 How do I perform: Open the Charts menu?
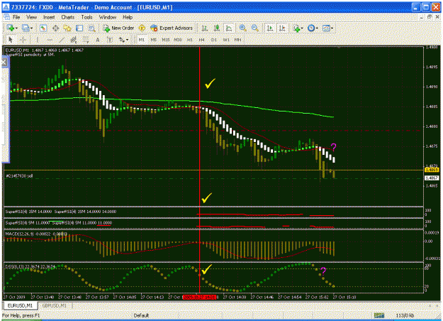(x=68, y=17)
